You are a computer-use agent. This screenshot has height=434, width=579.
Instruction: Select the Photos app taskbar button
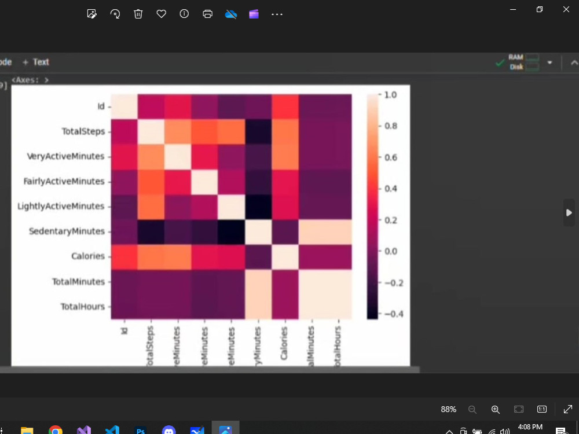(226, 428)
